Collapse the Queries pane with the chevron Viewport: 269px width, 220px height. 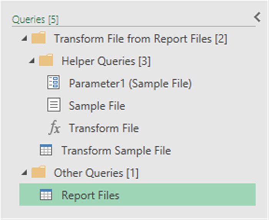[x=257, y=17]
